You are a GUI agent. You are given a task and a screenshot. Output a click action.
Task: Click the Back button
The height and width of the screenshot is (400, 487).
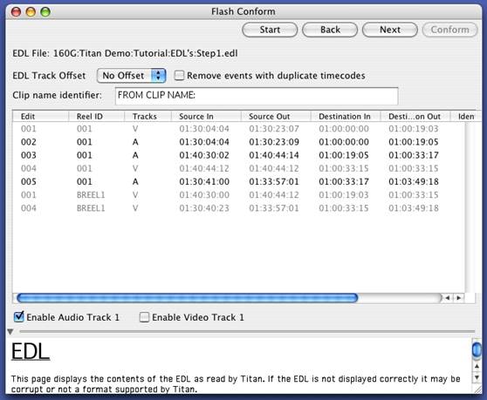(330, 30)
